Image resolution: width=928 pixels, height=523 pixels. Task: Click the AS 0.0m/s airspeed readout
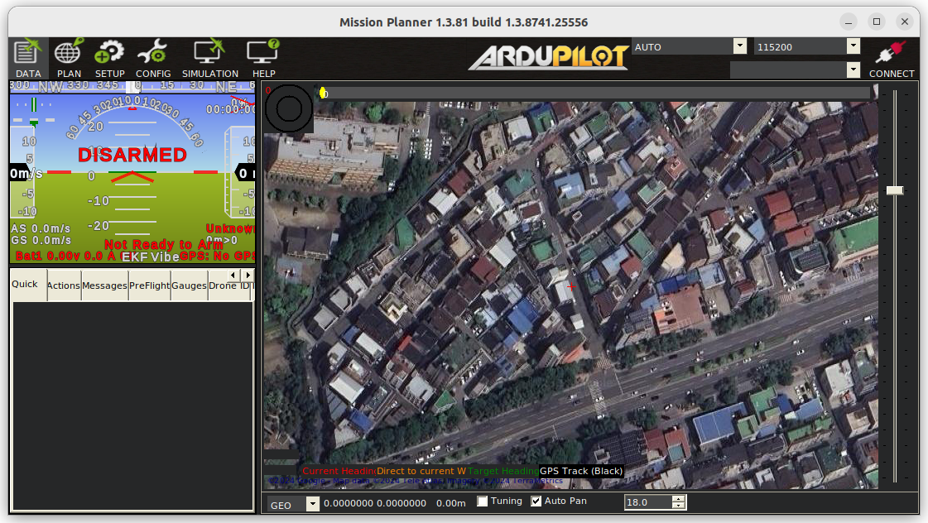pos(41,228)
